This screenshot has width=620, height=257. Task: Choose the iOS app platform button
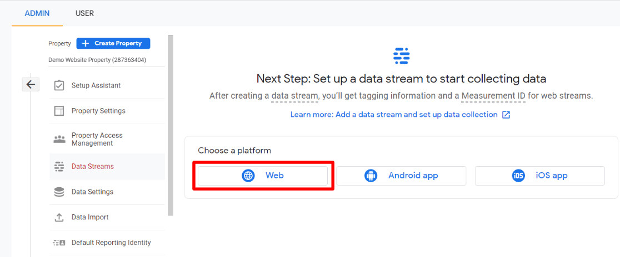tap(539, 176)
